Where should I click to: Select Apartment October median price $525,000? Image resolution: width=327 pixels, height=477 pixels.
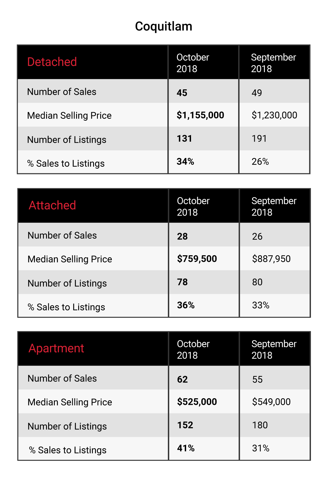[197, 402]
